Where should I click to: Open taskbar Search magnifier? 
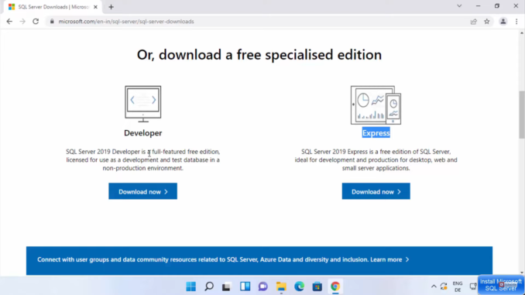coord(209,286)
